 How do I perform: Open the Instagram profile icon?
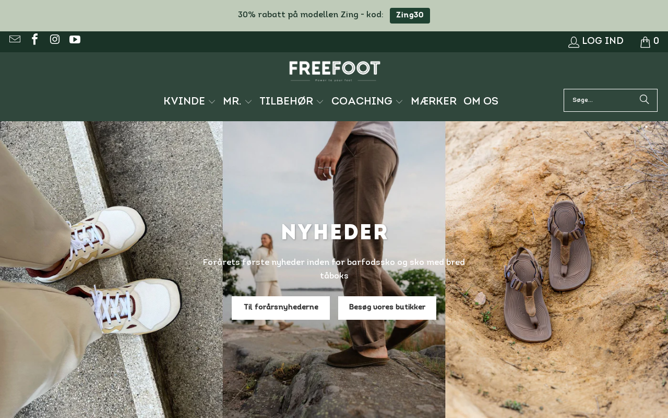pyautogui.click(x=55, y=40)
